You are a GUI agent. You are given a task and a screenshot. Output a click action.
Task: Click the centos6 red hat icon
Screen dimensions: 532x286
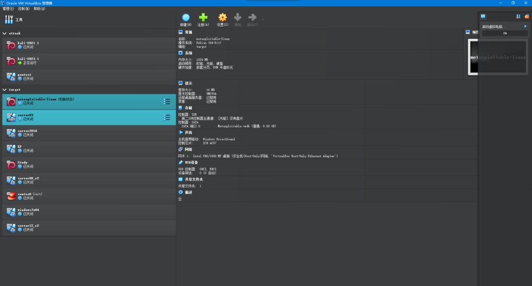pos(11,196)
